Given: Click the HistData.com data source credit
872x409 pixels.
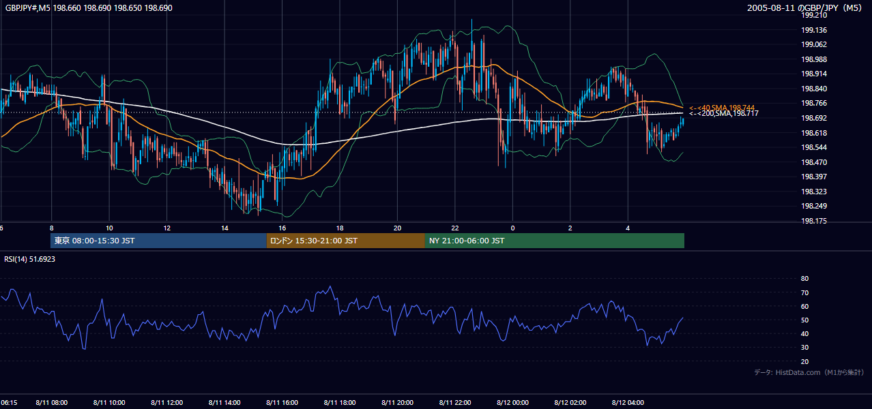Looking at the screenshot, I should pyautogui.click(x=809, y=372).
